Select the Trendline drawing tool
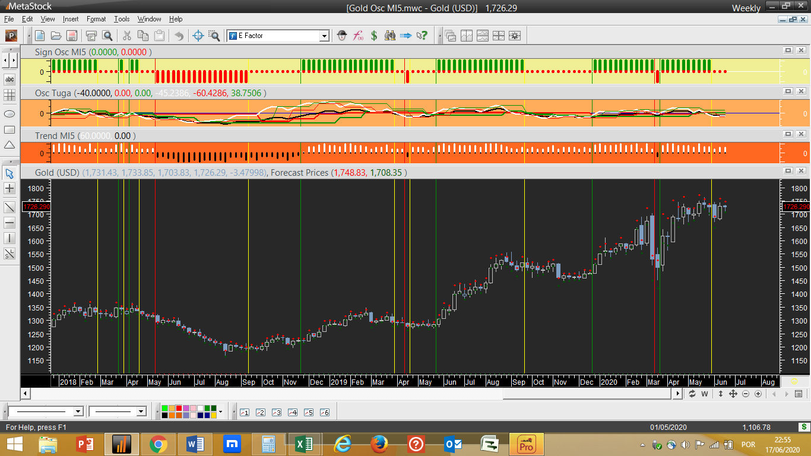This screenshot has height=456, width=811. point(9,207)
